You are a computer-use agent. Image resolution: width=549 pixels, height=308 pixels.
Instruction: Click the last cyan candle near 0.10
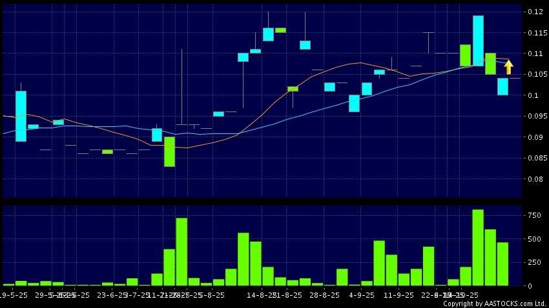pos(502,86)
